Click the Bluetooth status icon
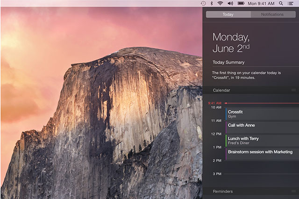The width and height of the screenshot is (299, 199). (x=211, y=3)
